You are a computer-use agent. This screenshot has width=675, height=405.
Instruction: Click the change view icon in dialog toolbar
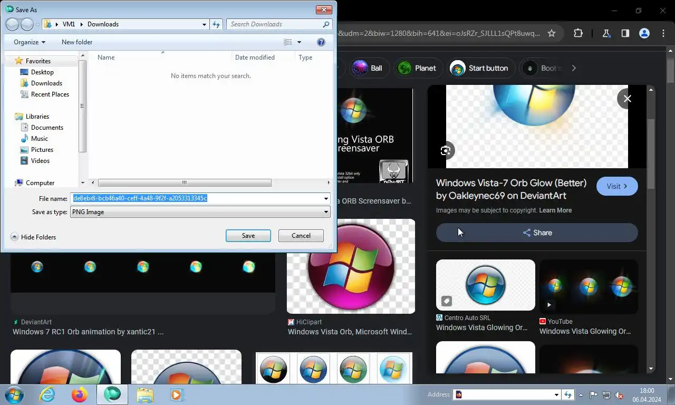coord(287,42)
